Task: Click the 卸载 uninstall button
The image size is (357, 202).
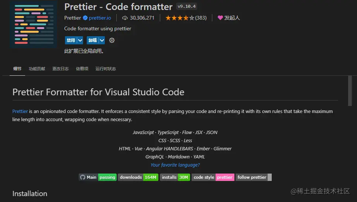Action: click(93, 40)
